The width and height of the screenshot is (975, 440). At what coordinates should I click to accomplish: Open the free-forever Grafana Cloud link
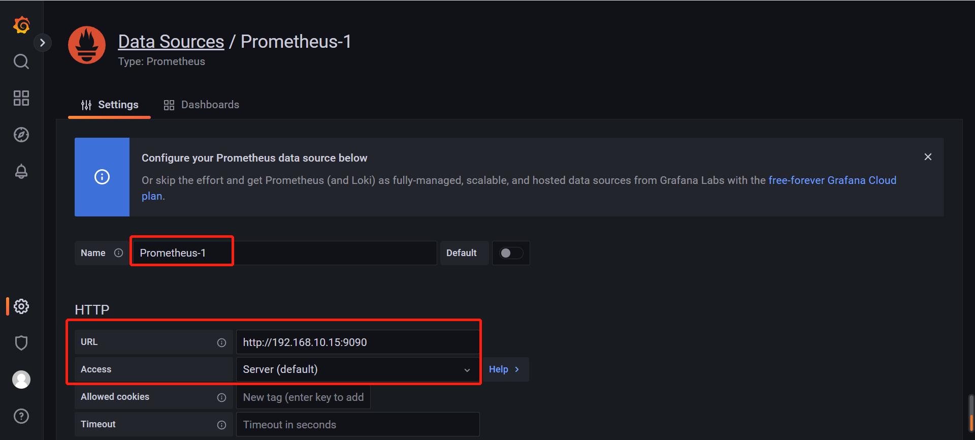832,180
